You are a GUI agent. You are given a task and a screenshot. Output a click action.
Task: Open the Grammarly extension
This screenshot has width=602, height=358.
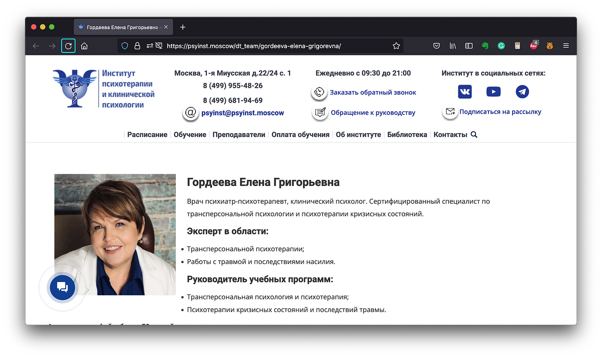tap(501, 46)
